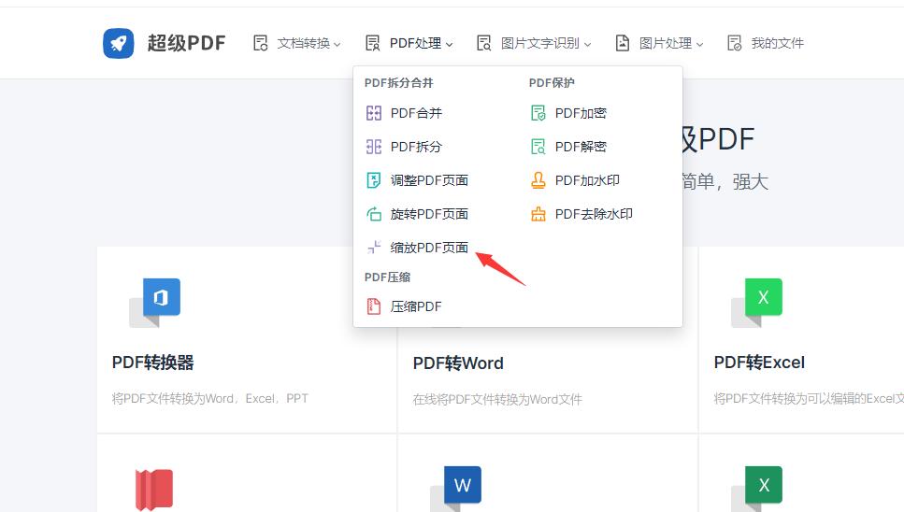Click the PDF解密 icon
904x512 pixels.
coord(538,147)
